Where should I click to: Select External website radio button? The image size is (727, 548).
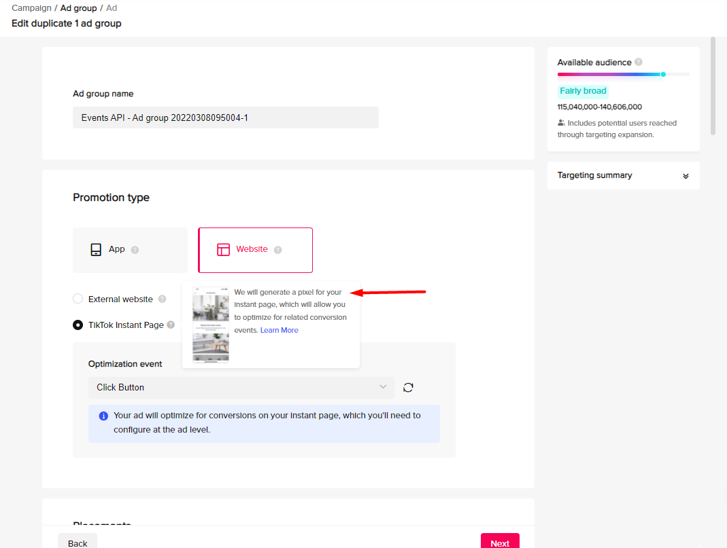pyautogui.click(x=78, y=299)
